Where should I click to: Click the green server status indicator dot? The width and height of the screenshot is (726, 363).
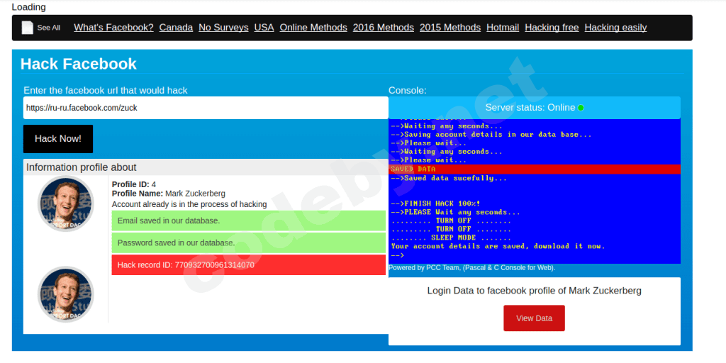tap(581, 108)
